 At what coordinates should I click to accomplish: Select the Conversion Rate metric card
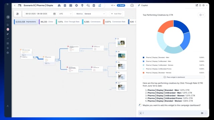[x=115, y=22]
